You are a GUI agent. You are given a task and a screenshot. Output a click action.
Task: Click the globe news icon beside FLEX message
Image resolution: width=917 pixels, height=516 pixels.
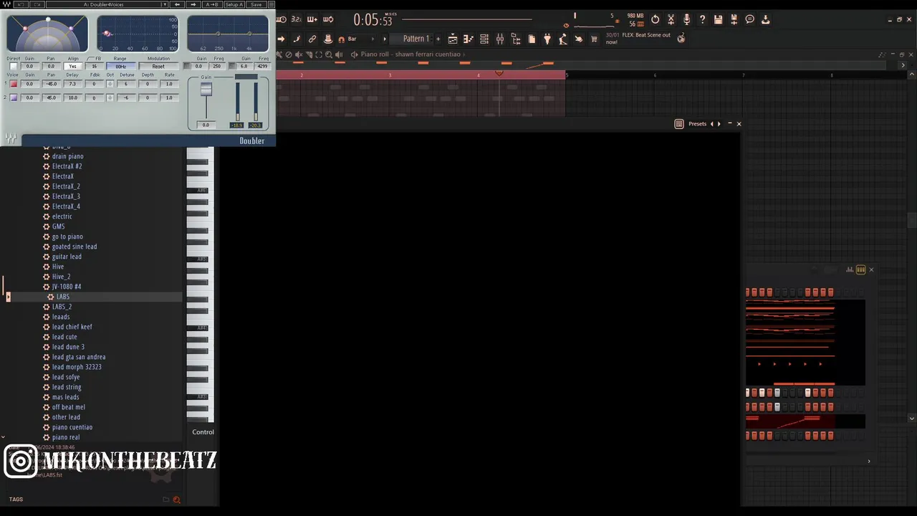(681, 38)
